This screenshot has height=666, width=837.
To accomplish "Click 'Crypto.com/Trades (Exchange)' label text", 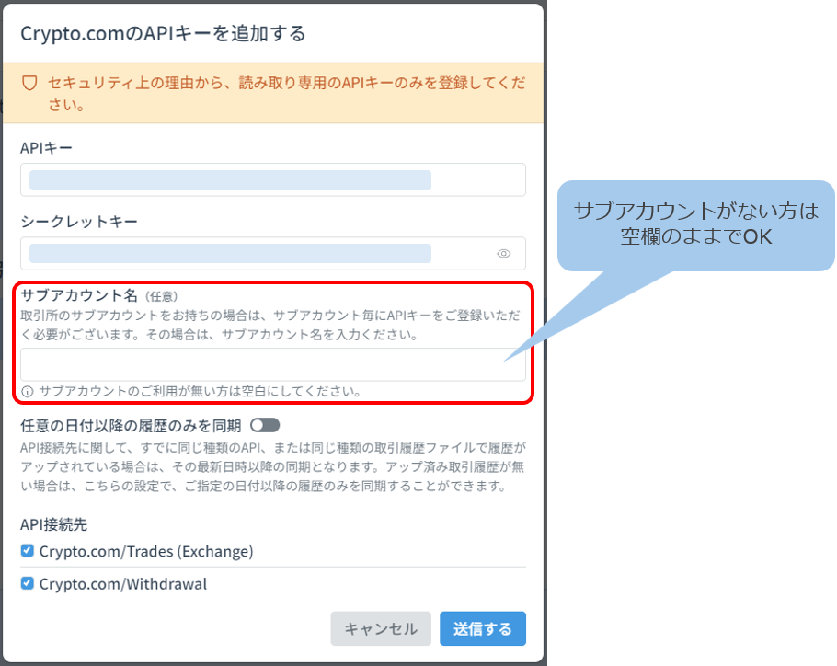I will (146, 551).
